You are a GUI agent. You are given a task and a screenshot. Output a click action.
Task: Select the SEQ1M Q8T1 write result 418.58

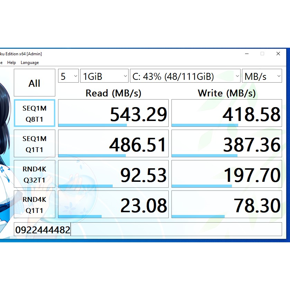coord(226,113)
